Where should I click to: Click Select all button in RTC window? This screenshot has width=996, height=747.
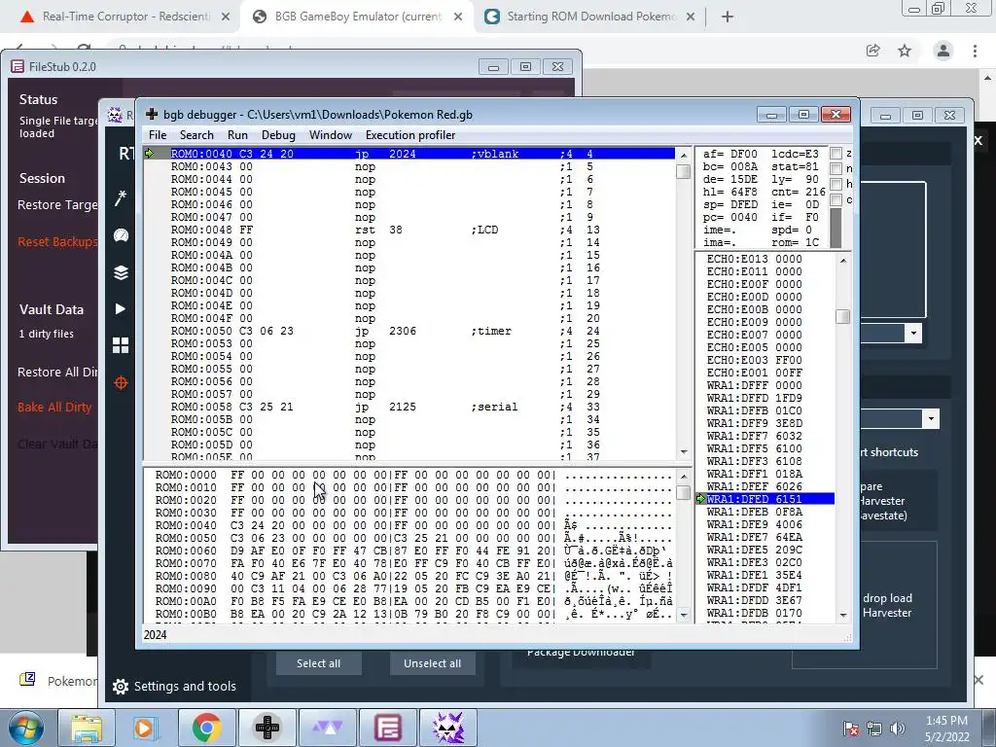click(x=318, y=663)
